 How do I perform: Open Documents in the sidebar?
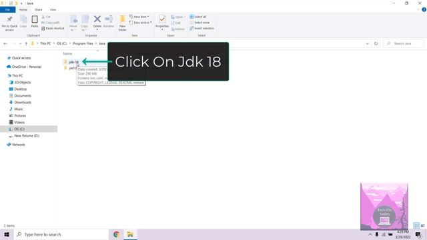coord(23,96)
